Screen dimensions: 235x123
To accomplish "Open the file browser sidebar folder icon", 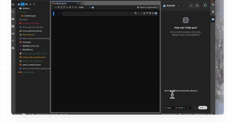I will [x=13, y=19].
